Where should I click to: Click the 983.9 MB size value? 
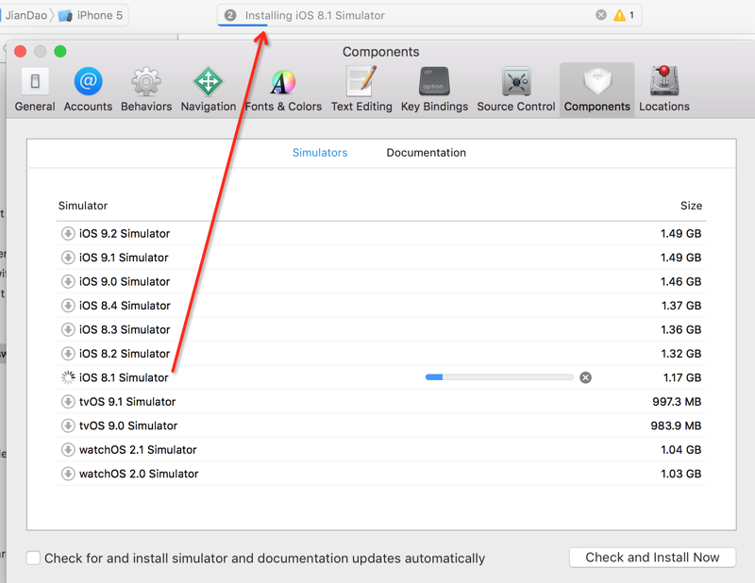click(676, 425)
